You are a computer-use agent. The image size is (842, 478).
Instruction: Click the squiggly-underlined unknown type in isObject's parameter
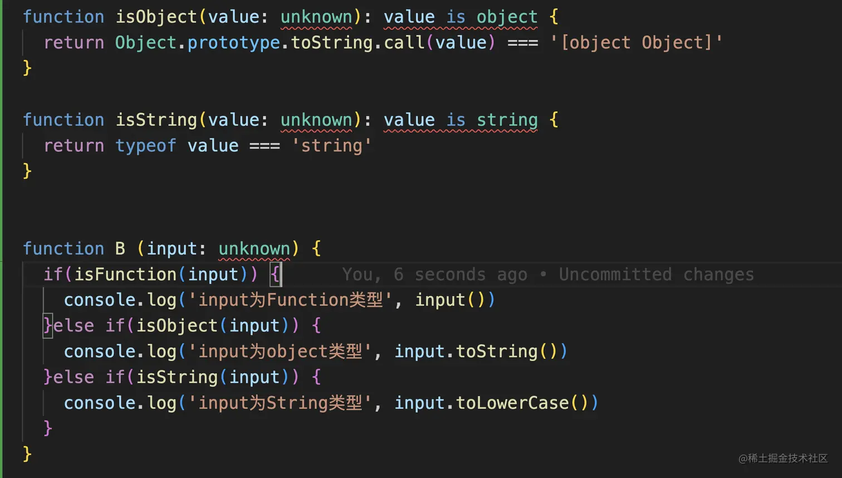[x=316, y=17]
